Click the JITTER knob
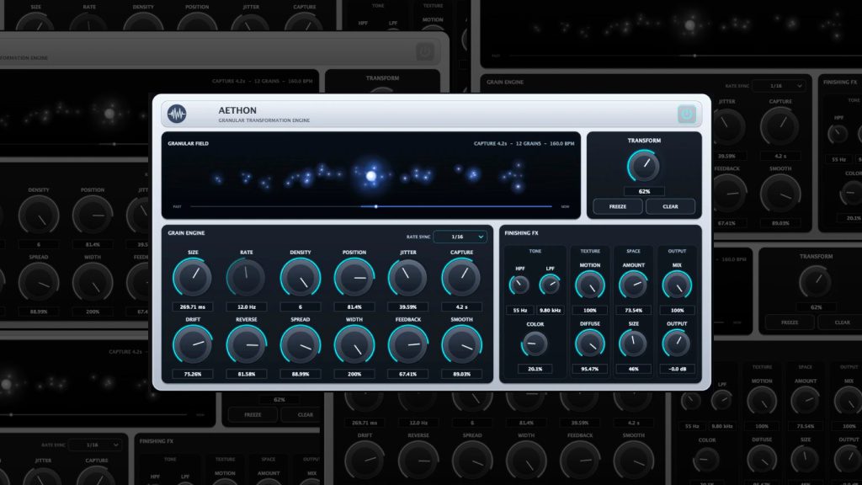 (408, 278)
